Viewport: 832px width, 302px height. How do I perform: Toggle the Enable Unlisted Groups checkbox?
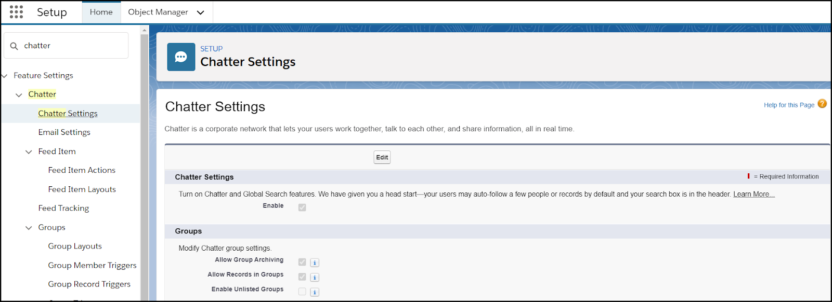(x=302, y=292)
